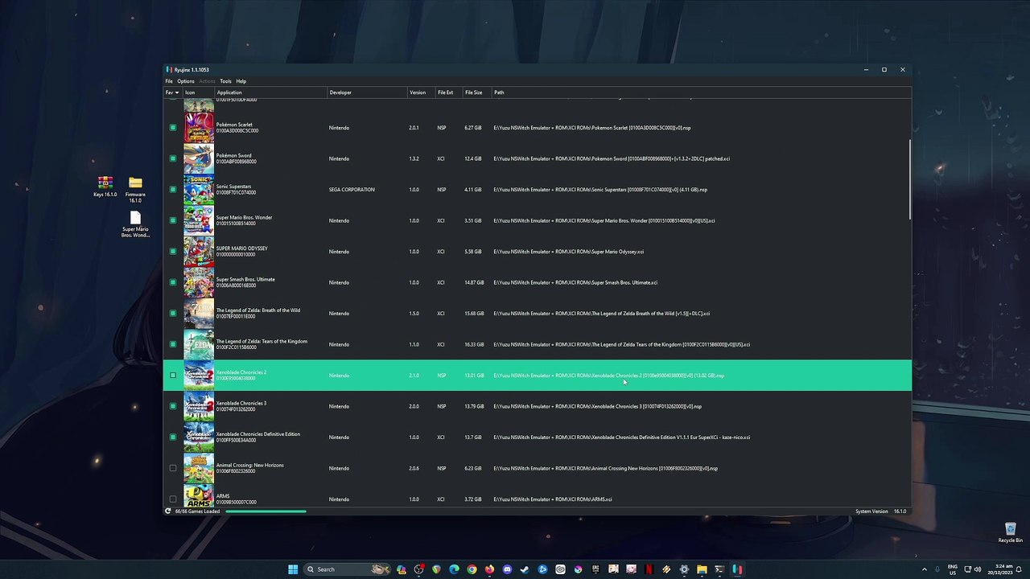Sort games by Application column header
The image size is (1030, 579).
(270, 92)
